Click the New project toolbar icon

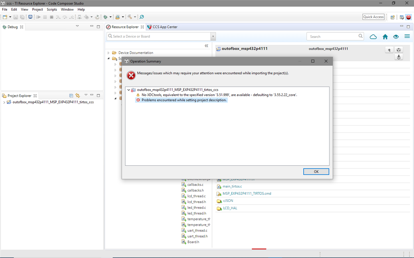(5, 17)
